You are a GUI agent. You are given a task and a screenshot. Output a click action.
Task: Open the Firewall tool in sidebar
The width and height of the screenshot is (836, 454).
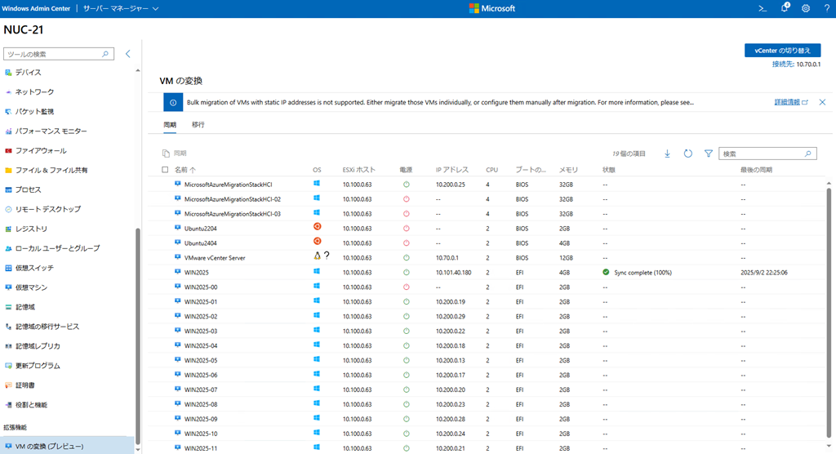[41, 151]
